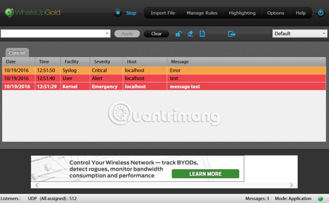
Task: Toggle the padlock scroll-lock icon
Action: click(x=178, y=33)
